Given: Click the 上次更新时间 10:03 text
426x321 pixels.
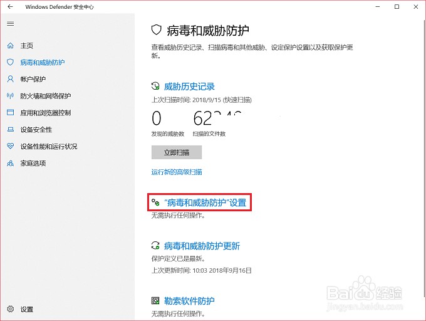Looking at the screenshot, I should coord(201,270).
